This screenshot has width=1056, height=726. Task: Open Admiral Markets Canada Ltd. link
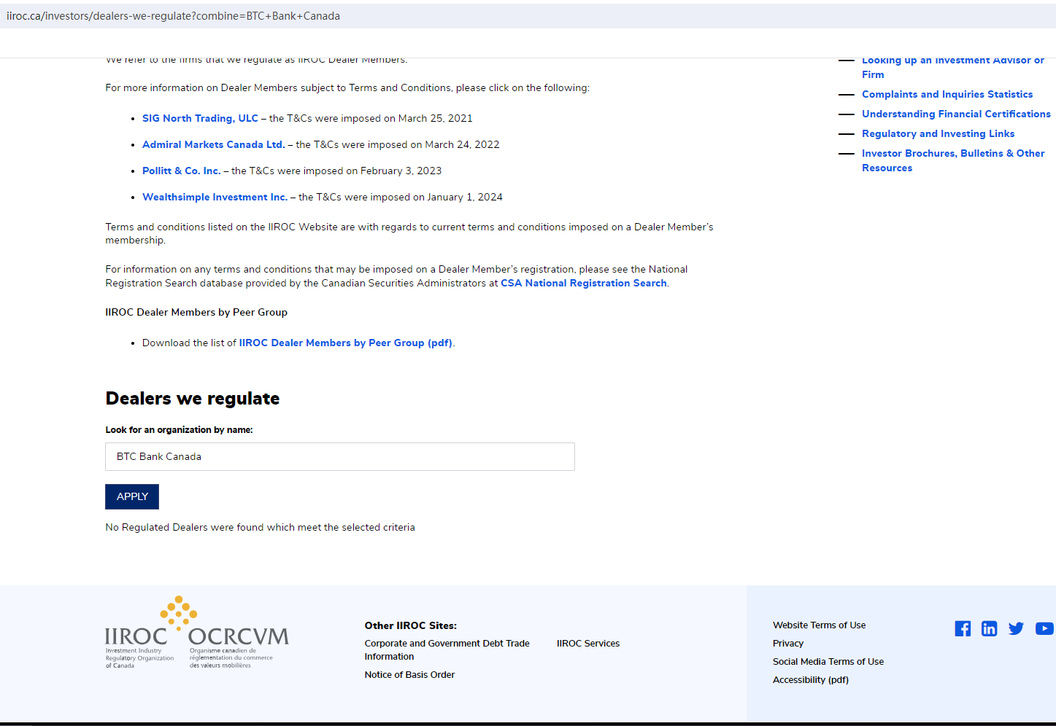(213, 144)
